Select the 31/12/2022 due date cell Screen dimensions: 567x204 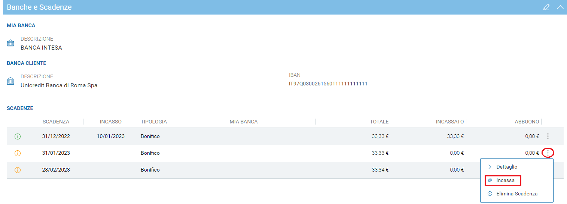[56, 136]
